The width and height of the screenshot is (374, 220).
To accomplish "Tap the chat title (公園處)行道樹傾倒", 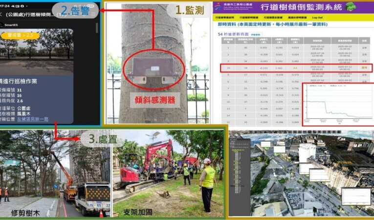I will tap(30, 14).
